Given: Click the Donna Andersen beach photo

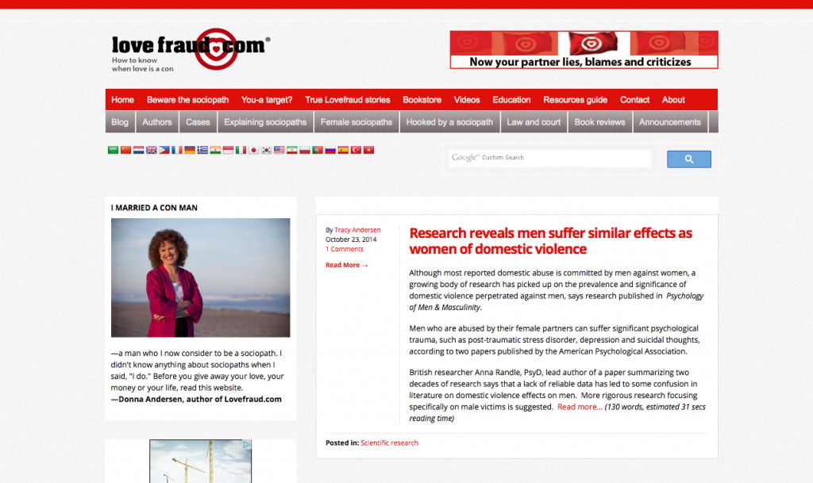Looking at the screenshot, I should point(200,278).
